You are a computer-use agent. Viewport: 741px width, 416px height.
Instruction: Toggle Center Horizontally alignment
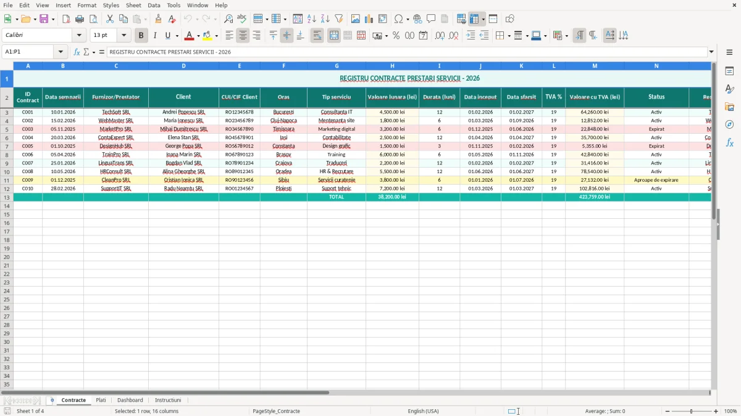243,36
